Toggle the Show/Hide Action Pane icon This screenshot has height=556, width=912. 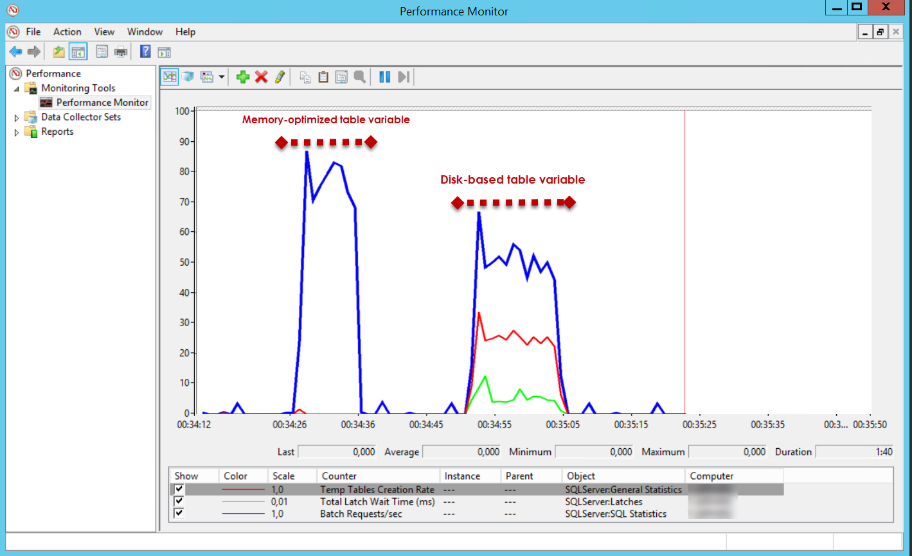tap(165, 52)
